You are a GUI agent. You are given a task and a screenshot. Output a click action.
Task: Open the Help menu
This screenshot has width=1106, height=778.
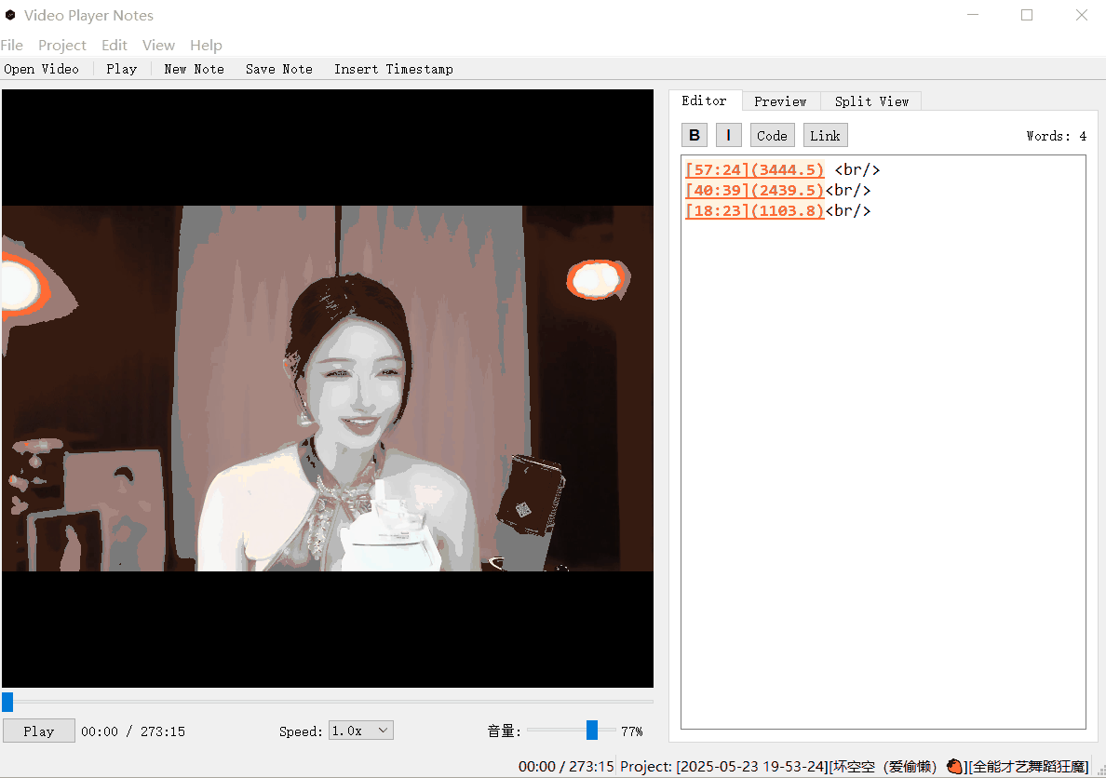206,45
